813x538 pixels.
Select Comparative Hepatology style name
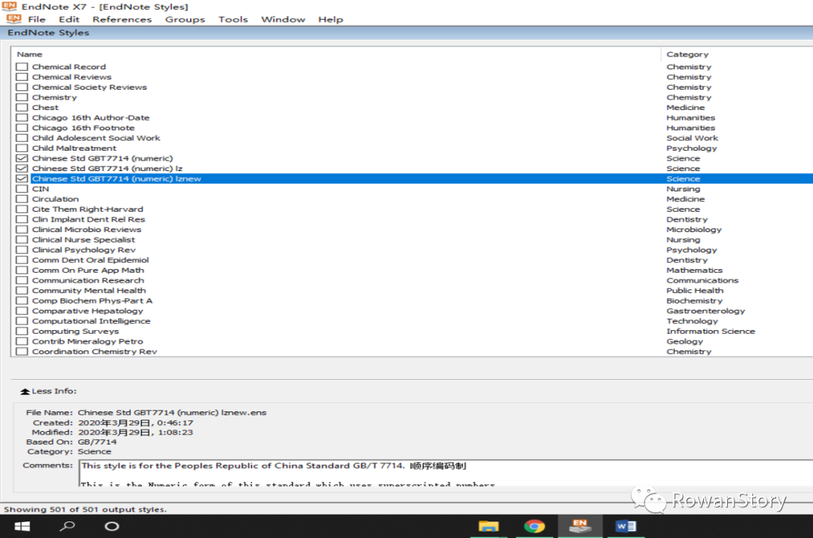87,310
